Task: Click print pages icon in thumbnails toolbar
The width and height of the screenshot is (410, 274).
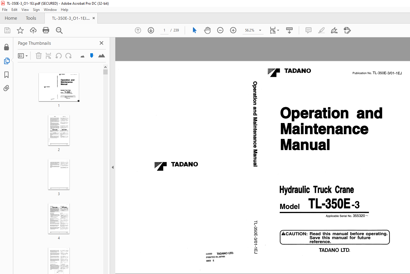Action: (49, 56)
